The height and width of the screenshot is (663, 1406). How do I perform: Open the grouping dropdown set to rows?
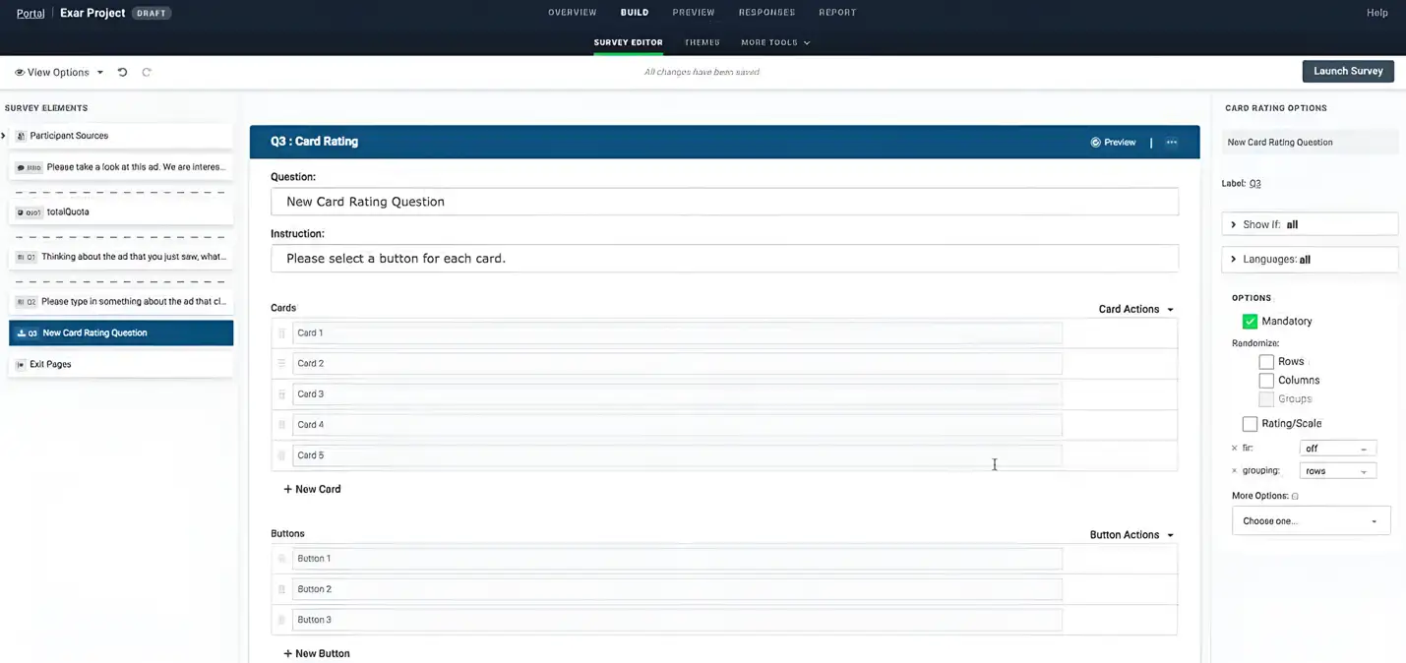pyautogui.click(x=1337, y=470)
